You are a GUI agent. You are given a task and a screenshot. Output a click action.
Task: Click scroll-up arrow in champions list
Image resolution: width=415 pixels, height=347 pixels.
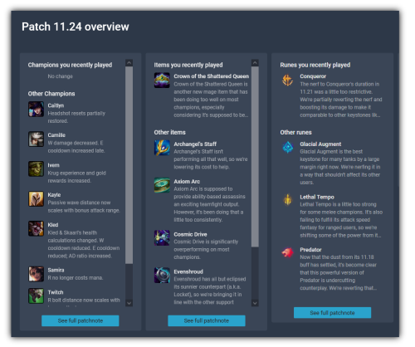tap(129, 63)
